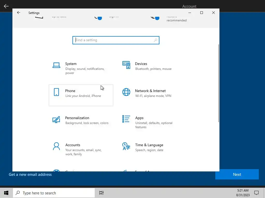This screenshot has width=265, height=198.
Task: Close the Settings window
Action: [x=214, y=13]
